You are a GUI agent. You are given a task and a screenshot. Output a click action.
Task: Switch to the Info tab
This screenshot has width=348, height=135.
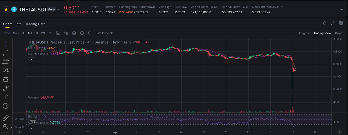tap(19, 24)
